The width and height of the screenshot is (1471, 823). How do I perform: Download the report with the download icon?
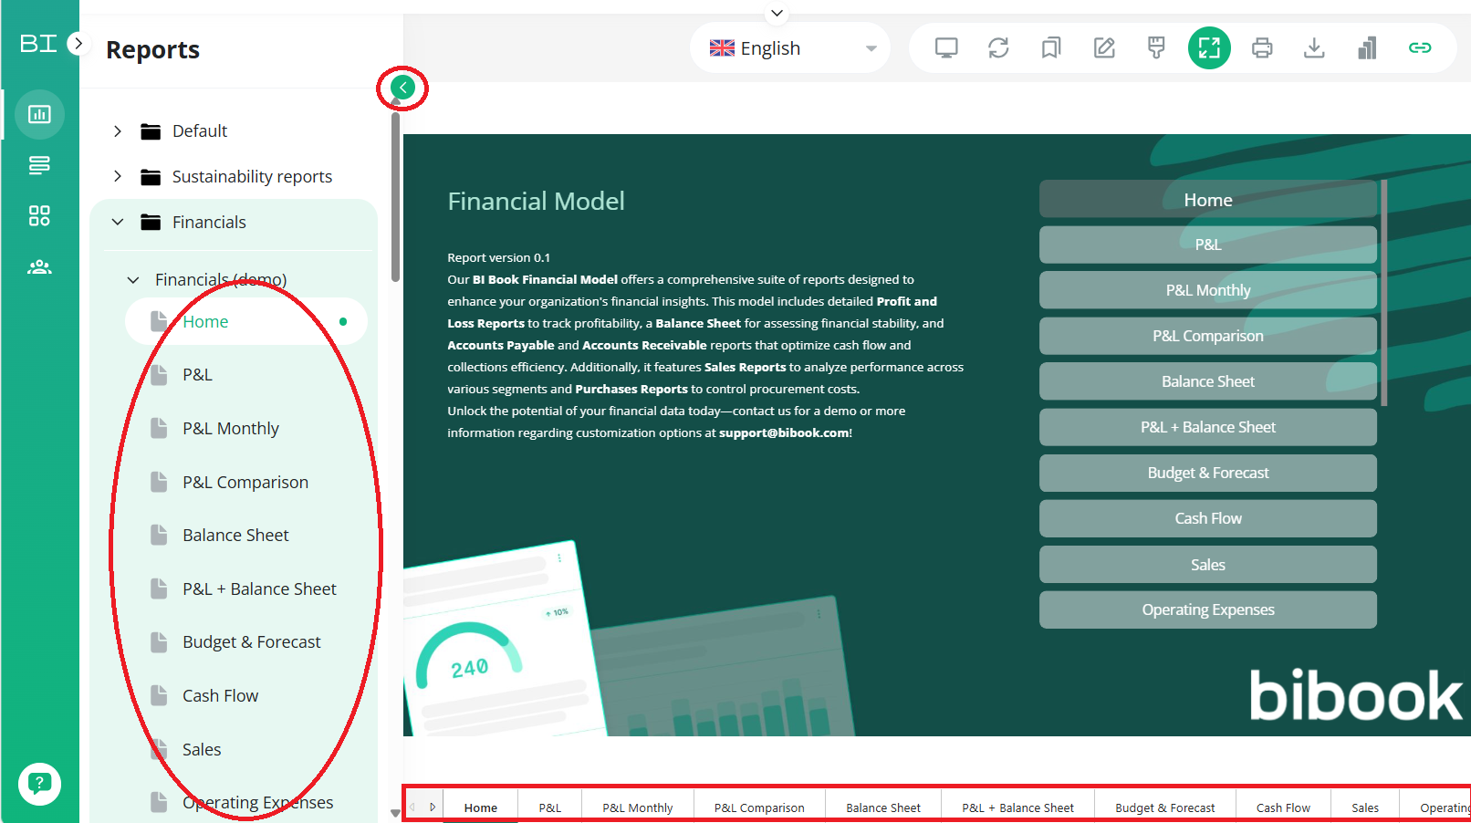point(1314,47)
